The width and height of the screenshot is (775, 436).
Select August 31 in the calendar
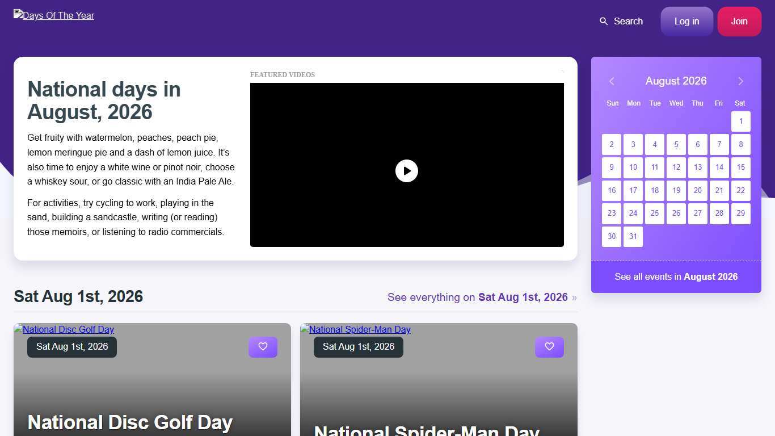633,236
